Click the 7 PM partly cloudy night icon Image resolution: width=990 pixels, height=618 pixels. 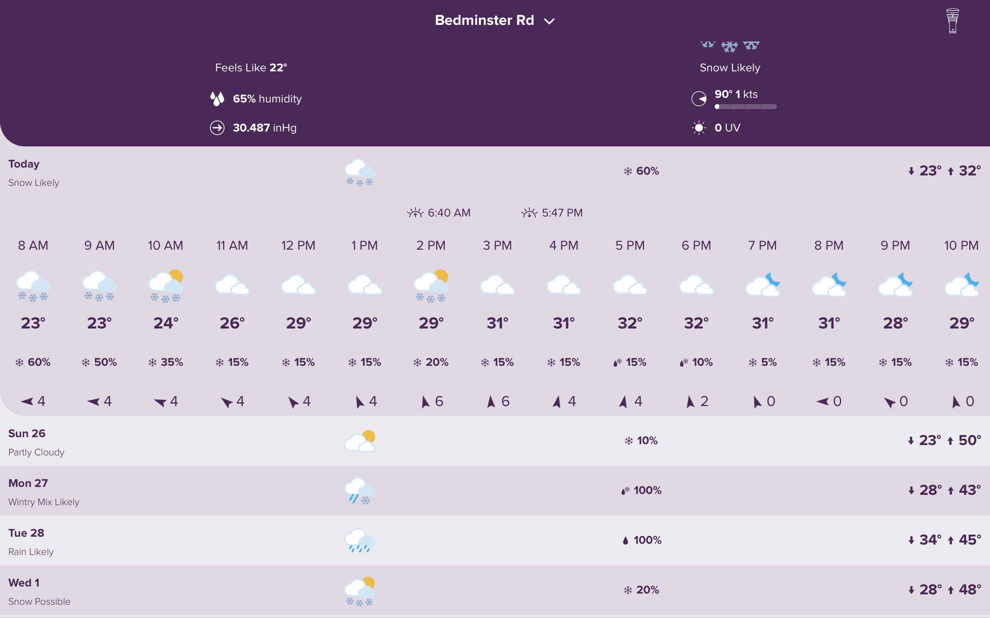[762, 285]
